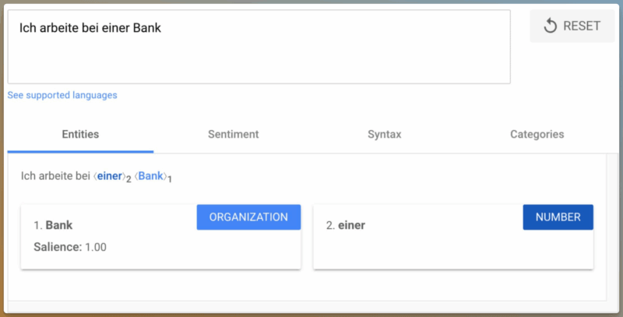The image size is (623, 317).
Task: Click the highlighted 'Bank' entity in the sentence
Action: point(150,176)
